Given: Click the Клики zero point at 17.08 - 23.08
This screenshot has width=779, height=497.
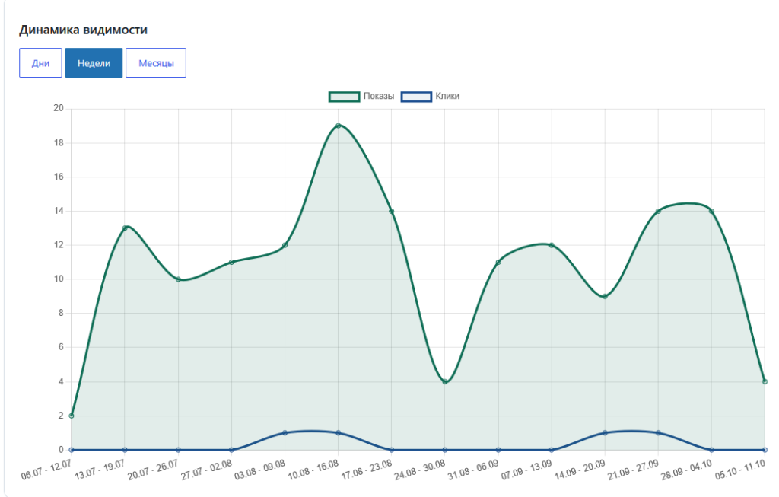Looking at the screenshot, I should click(392, 450).
